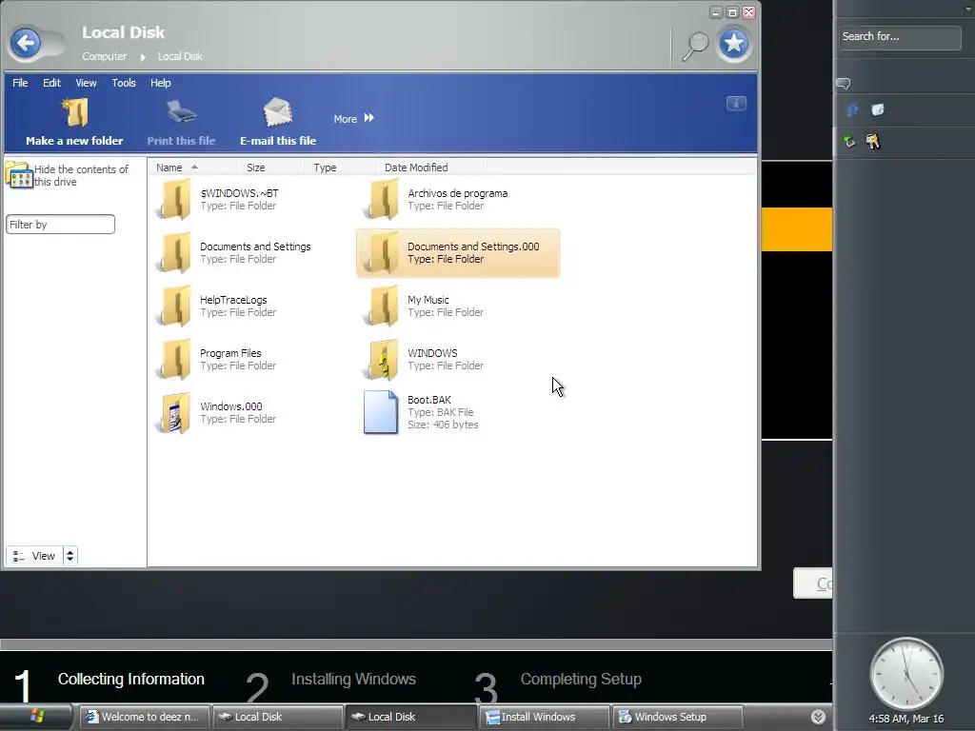Select the Boot.BAK file icon
The height and width of the screenshot is (731, 975).
tap(381, 412)
